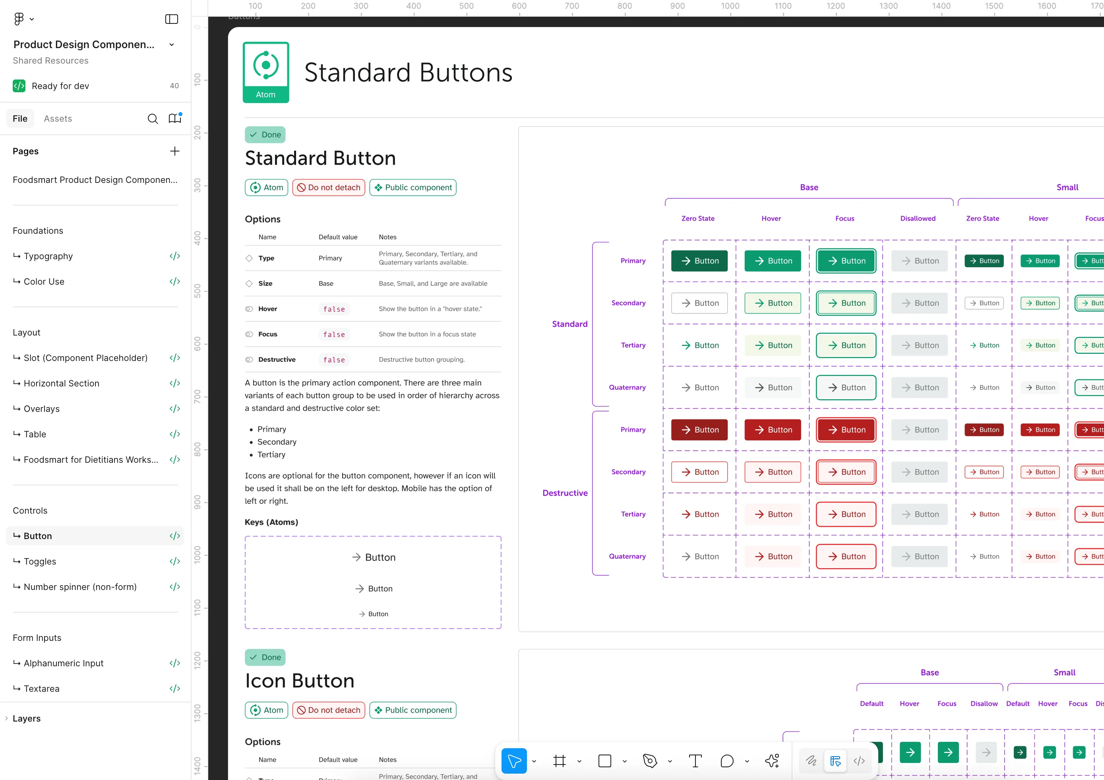This screenshot has width=1104, height=780.
Task: Click the Type row name in Options
Action: pos(266,258)
